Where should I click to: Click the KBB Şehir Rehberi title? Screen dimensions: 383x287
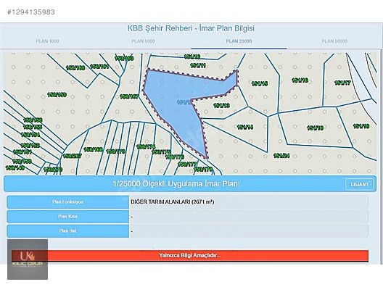(x=191, y=28)
